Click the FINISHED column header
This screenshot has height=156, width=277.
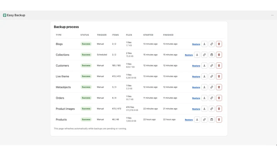tap(168, 35)
